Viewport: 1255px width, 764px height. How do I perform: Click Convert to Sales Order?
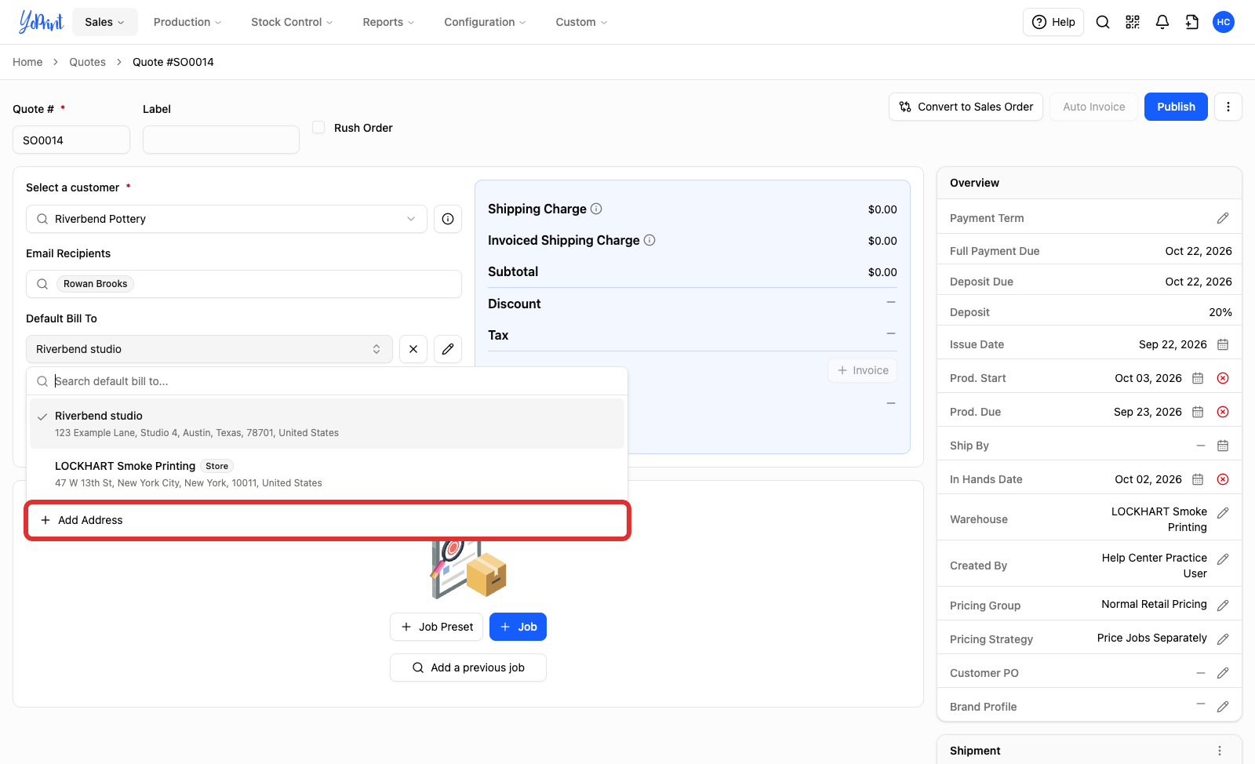click(966, 107)
